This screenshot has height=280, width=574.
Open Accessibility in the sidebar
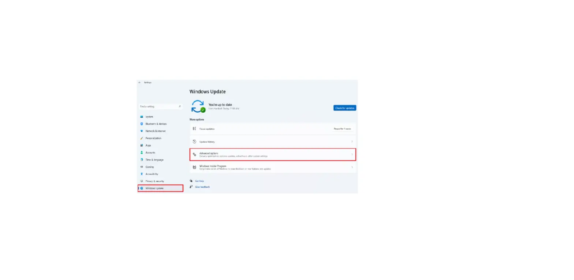click(152, 174)
